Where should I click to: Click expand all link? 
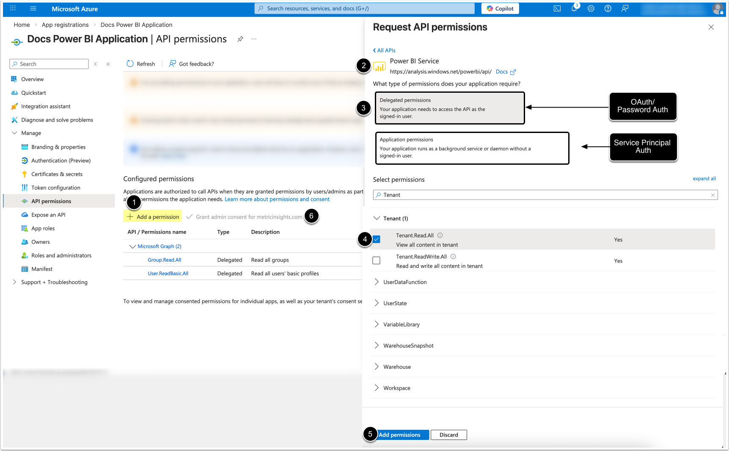click(x=704, y=179)
